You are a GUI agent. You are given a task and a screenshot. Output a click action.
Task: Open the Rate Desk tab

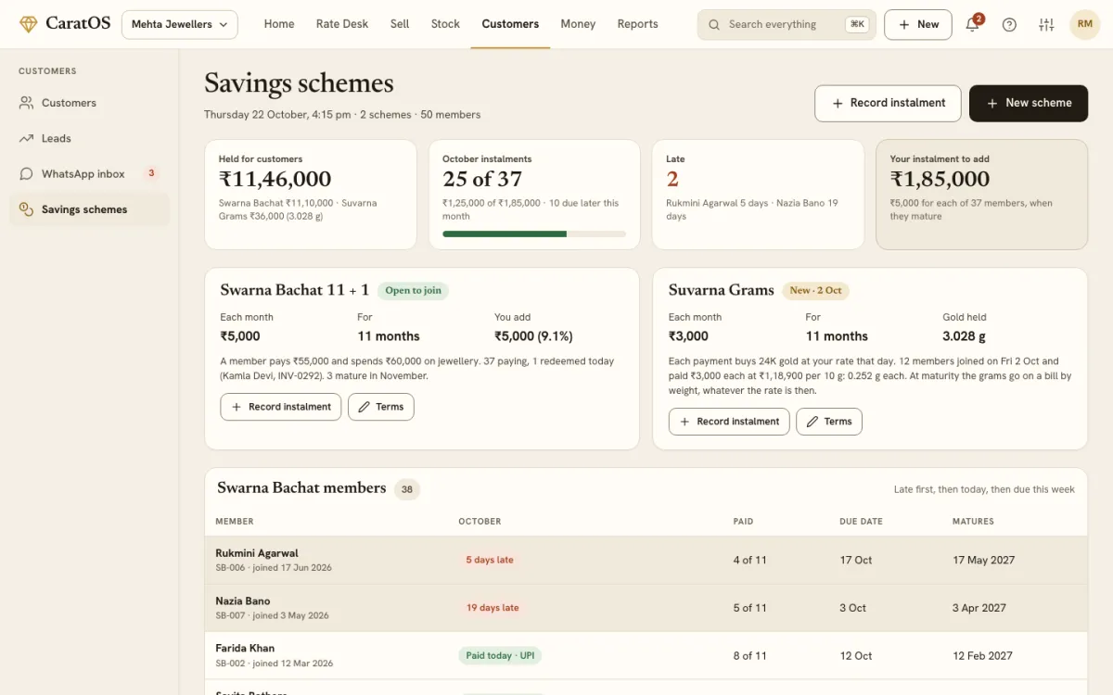point(342,24)
